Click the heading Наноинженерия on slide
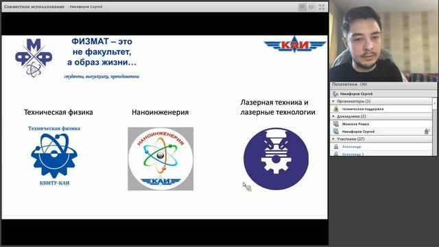The image size is (439, 247). click(x=160, y=113)
